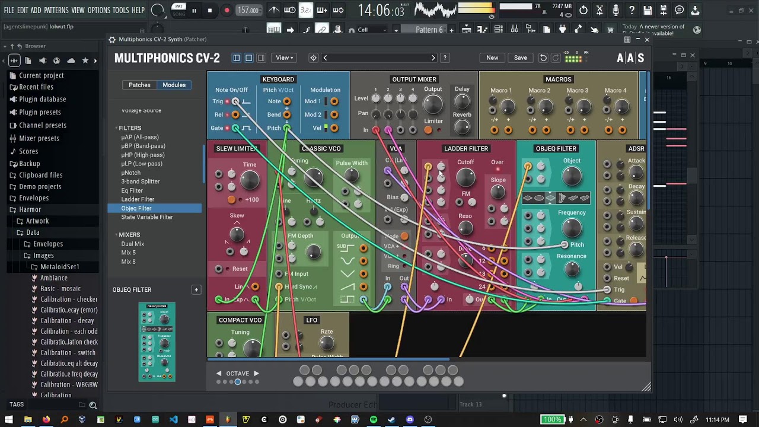Click the Multiphonics redo arrow
This screenshot has height=427, width=759.
pyautogui.click(x=556, y=58)
